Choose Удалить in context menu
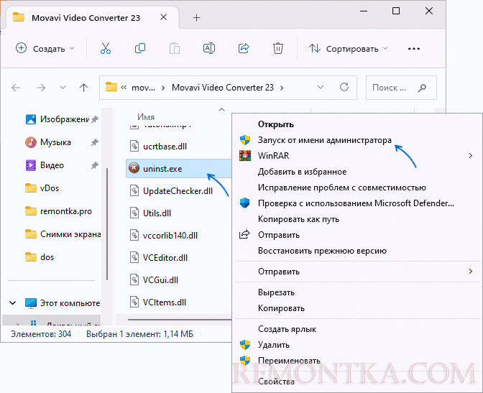 click(357, 345)
